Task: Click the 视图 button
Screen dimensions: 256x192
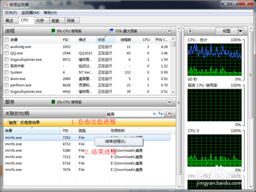Action: tap(227, 31)
